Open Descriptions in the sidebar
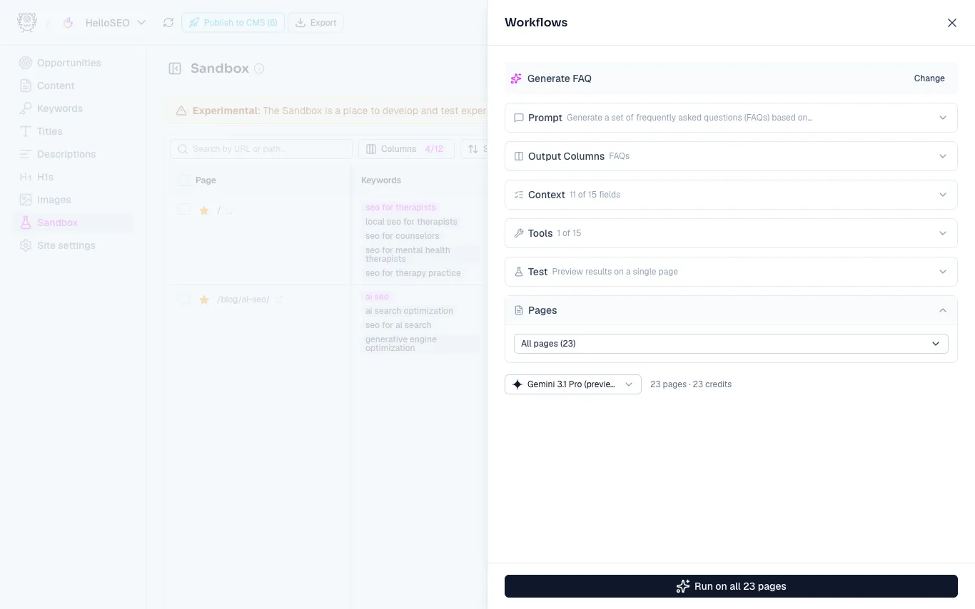975x609 pixels. (x=66, y=154)
